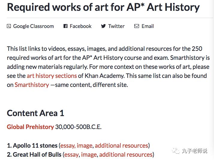Share page by Email text link
Screen dimensions: 214x160
pos(147,26)
